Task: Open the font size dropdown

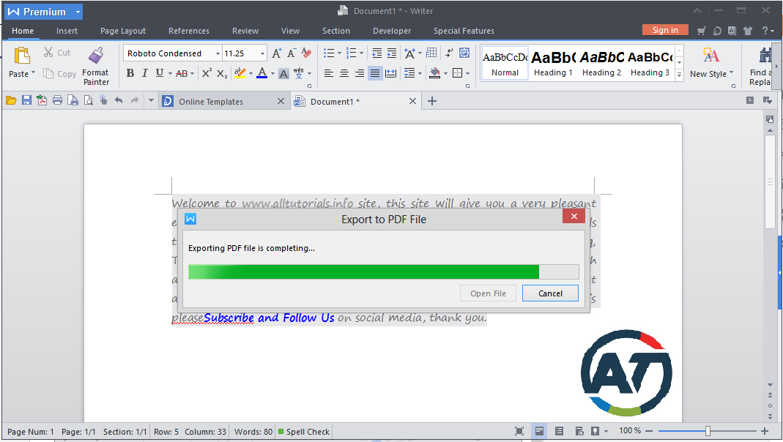Action: coord(263,53)
